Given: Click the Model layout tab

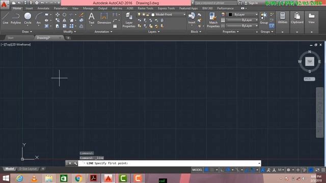Looking at the screenshot, I should (x=10, y=169).
